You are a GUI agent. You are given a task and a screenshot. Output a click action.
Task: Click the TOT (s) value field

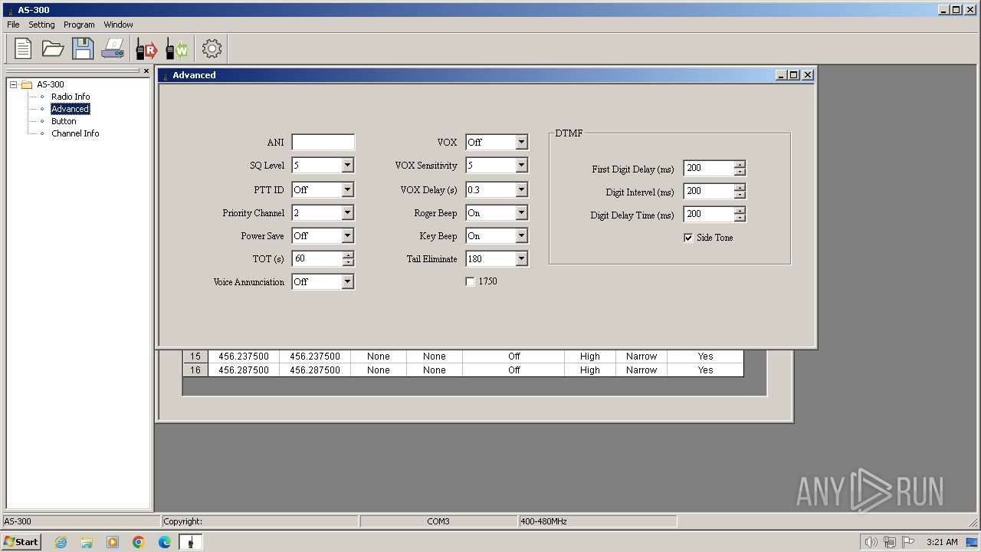click(317, 258)
